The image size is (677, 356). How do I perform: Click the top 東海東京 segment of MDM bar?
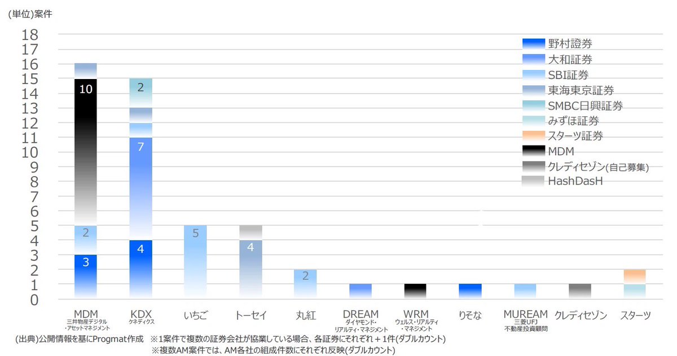(86, 71)
